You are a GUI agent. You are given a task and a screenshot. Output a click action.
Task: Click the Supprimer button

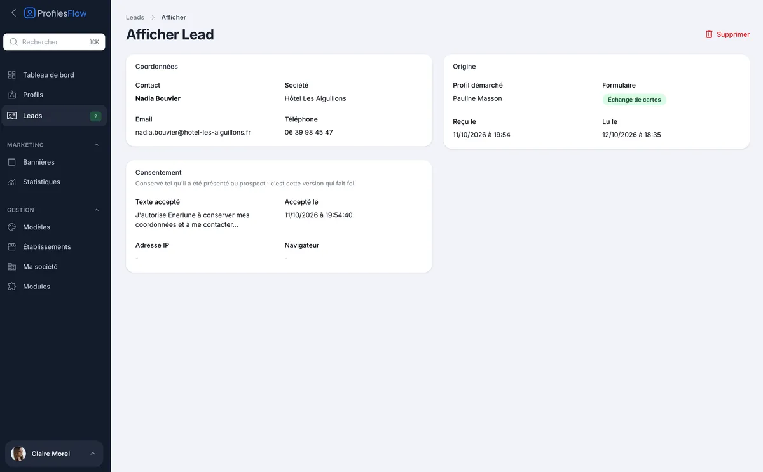pyautogui.click(x=727, y=34)
